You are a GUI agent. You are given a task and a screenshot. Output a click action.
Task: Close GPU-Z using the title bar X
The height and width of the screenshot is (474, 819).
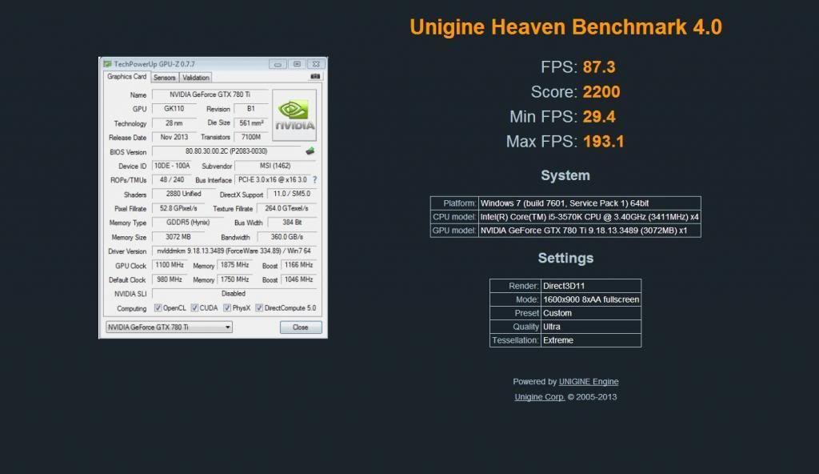pyautogui.click(x=315, y=64)
